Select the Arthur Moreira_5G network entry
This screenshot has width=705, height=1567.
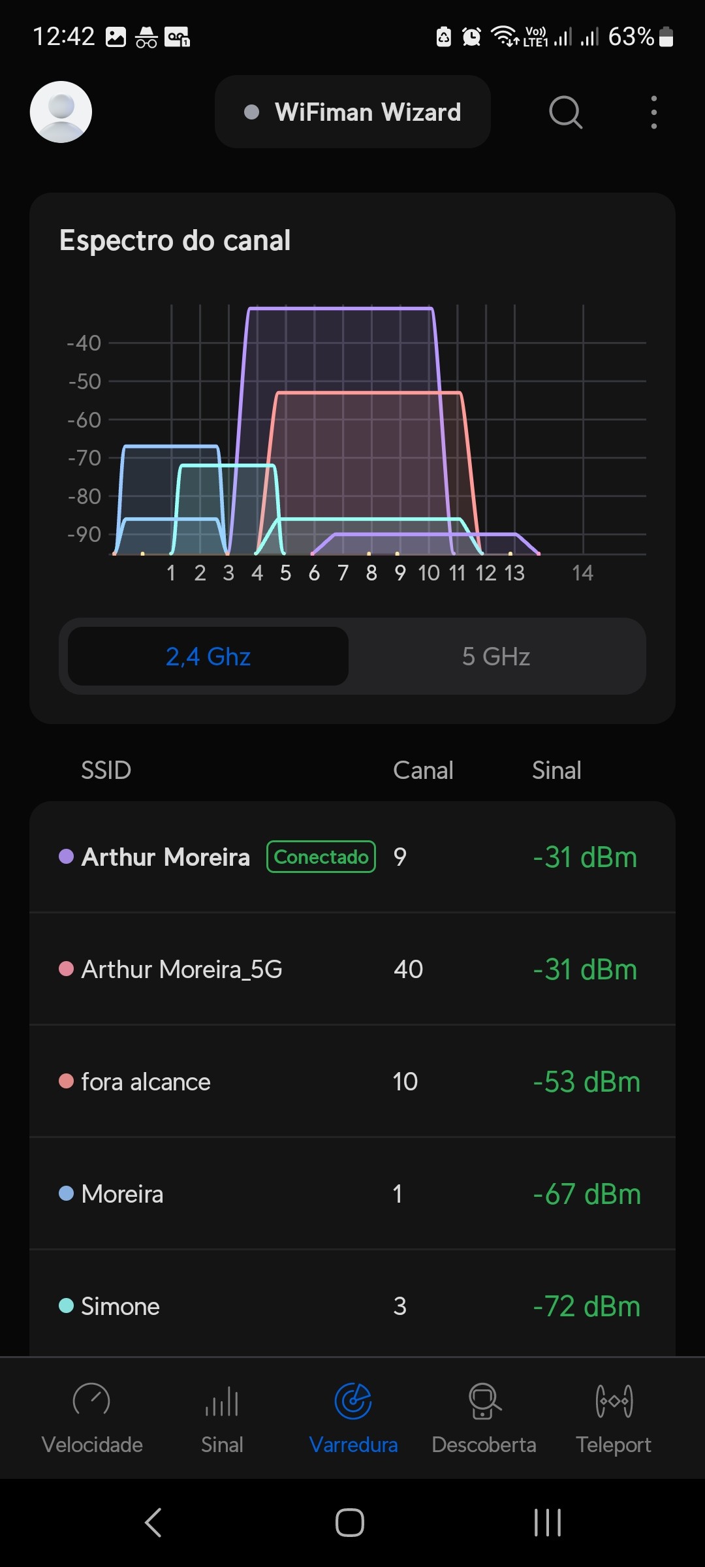pyautogui.click(x=352, y=970)
